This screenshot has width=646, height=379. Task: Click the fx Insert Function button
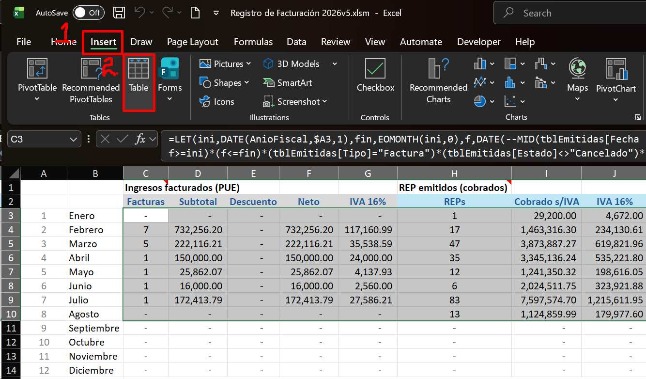140,139
